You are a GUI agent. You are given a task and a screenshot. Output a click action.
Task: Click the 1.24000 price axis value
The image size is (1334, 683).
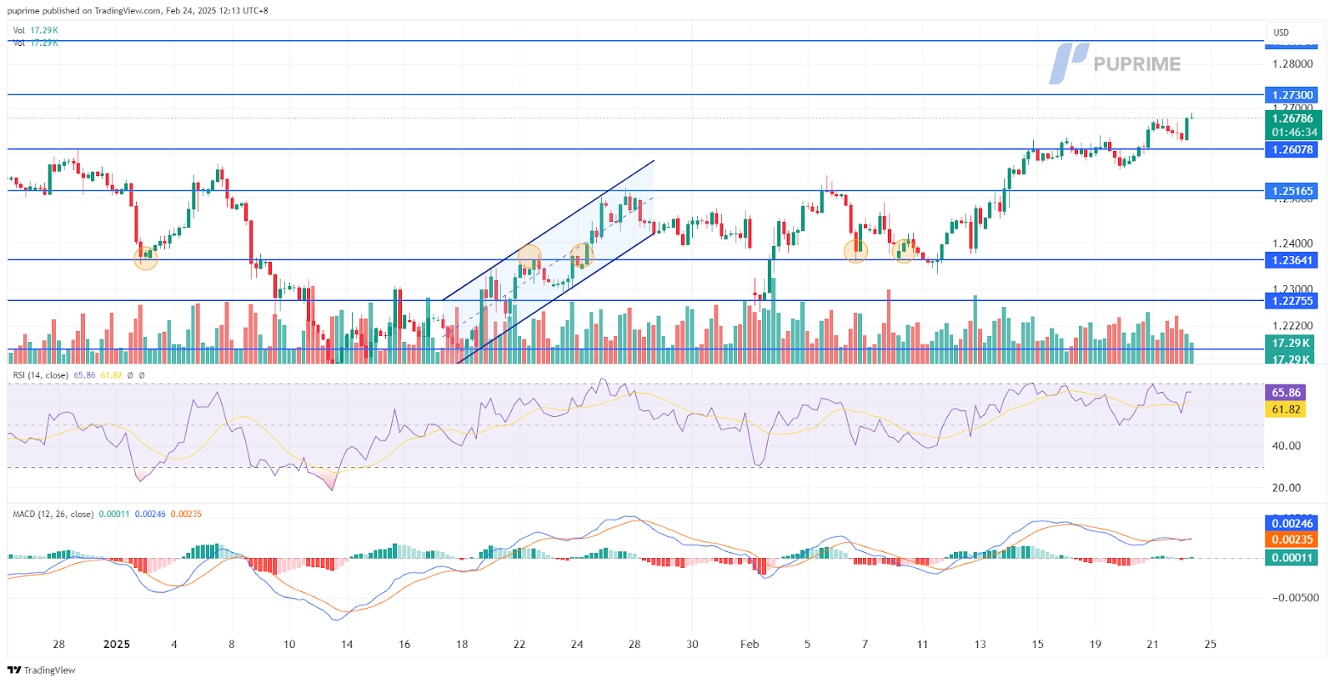click(1292, 244)
